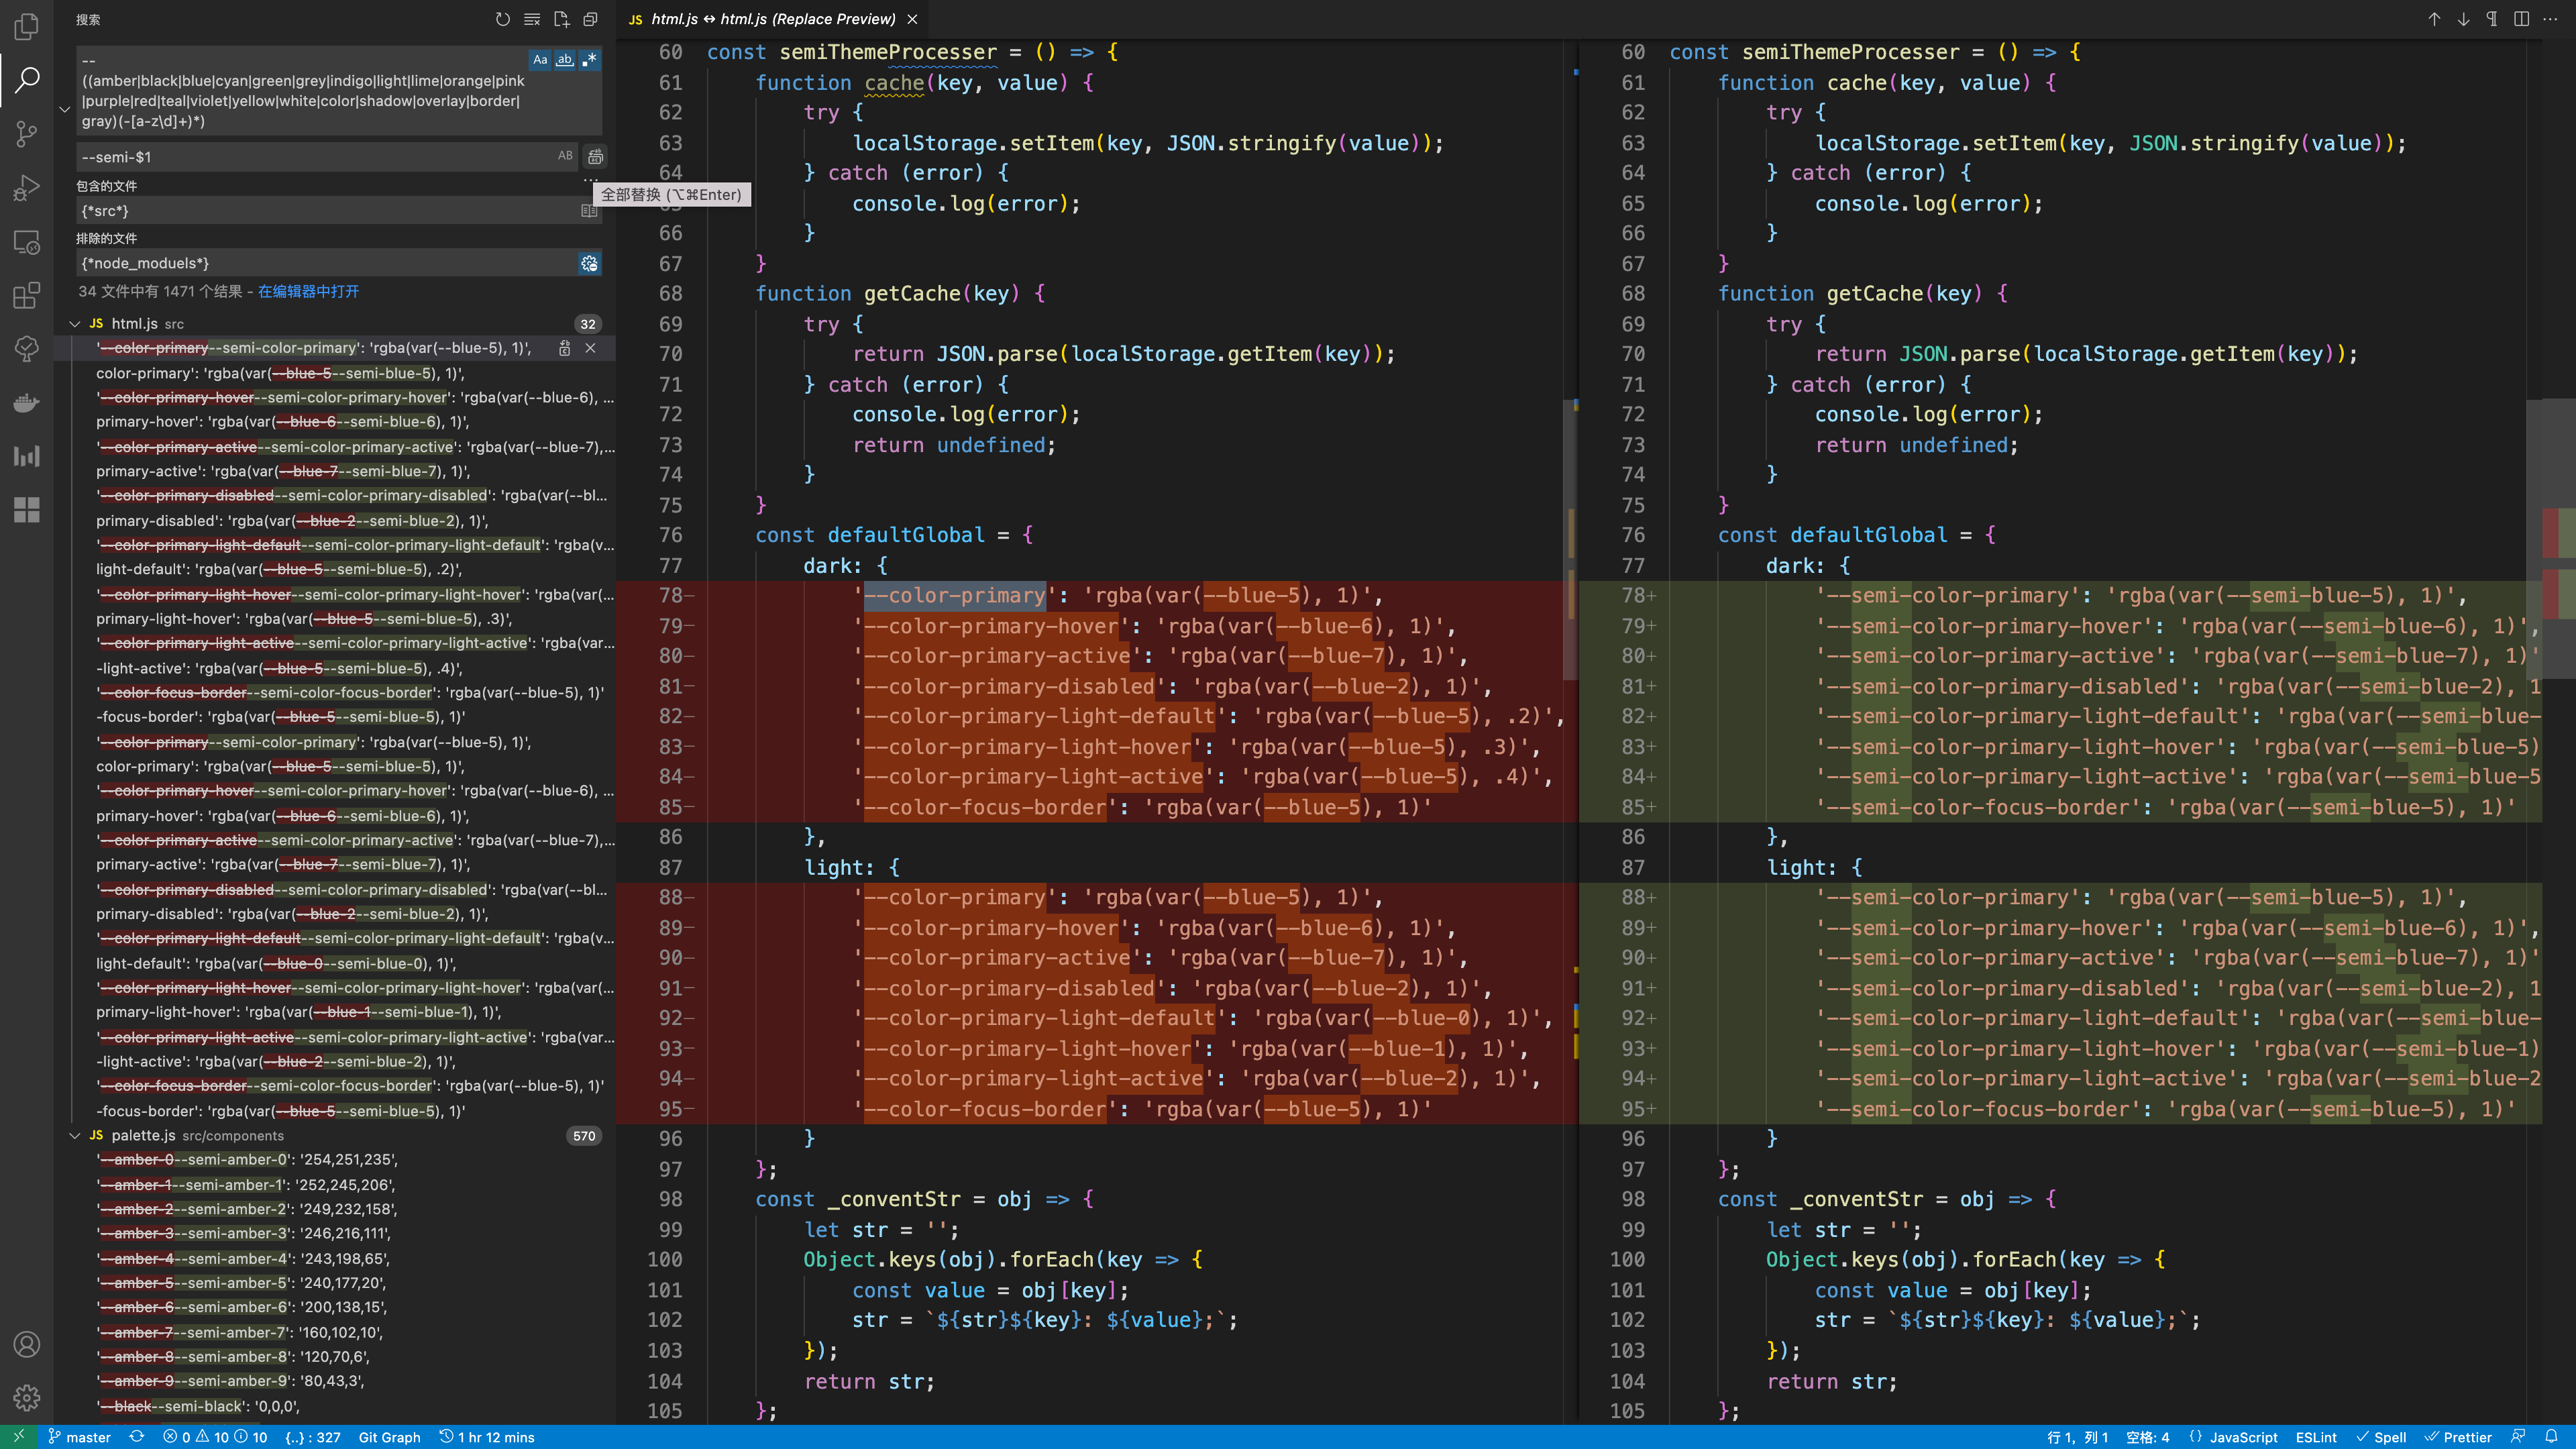Open editor More Actions menu
The width and height of the screenshot is (2576, 1449).
[2550, 19]
